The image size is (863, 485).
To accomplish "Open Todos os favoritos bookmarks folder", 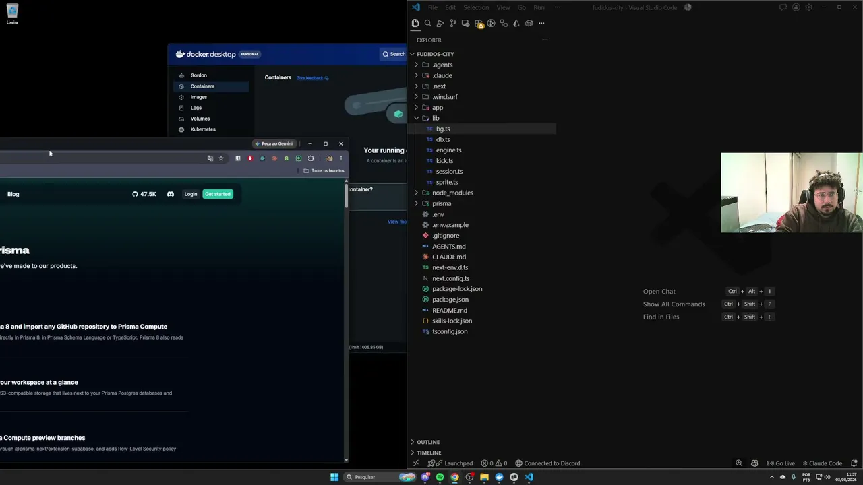I will [324, 171].
